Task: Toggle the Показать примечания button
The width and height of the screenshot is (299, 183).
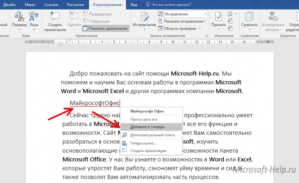Action: 106,28
